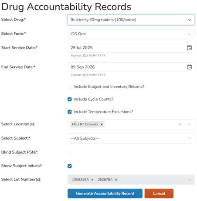197x201 pixels.
Task: Expand the Select Lot Number(s) chevron
Action: (x=190, y=180)
